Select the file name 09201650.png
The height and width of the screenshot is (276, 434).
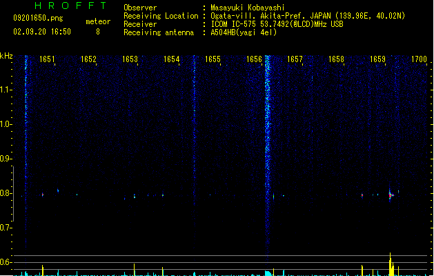click(x=38, y=18)
